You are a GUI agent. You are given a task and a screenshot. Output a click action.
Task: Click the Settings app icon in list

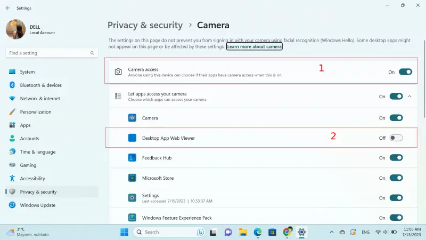coord(132,198)
